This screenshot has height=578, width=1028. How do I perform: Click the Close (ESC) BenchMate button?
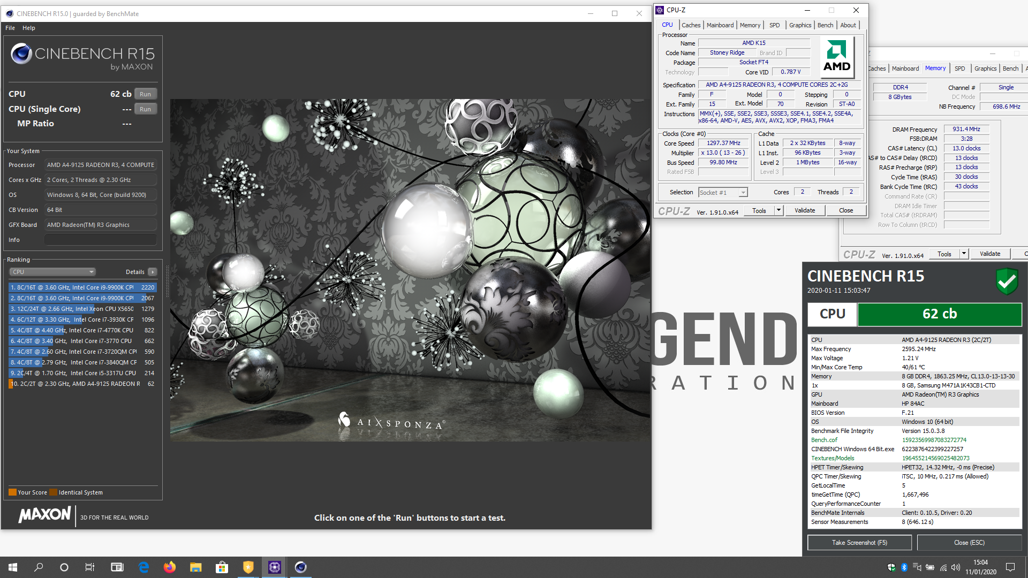point(969,543)
